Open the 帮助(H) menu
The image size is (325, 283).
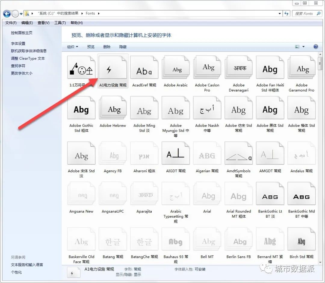coord(76,23)
